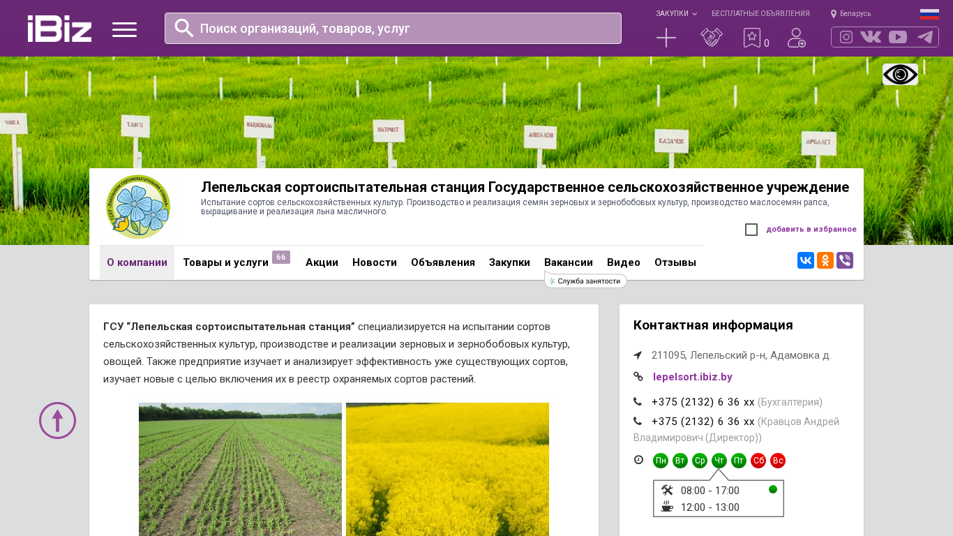Click the search organizations input field
The image size is (953, 536).
393,29
